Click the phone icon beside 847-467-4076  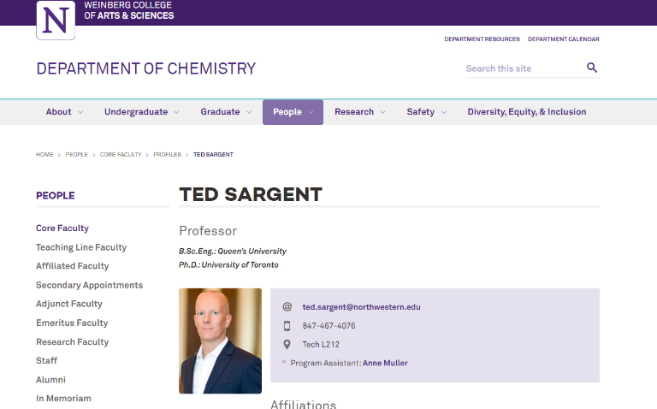(287, 326)
